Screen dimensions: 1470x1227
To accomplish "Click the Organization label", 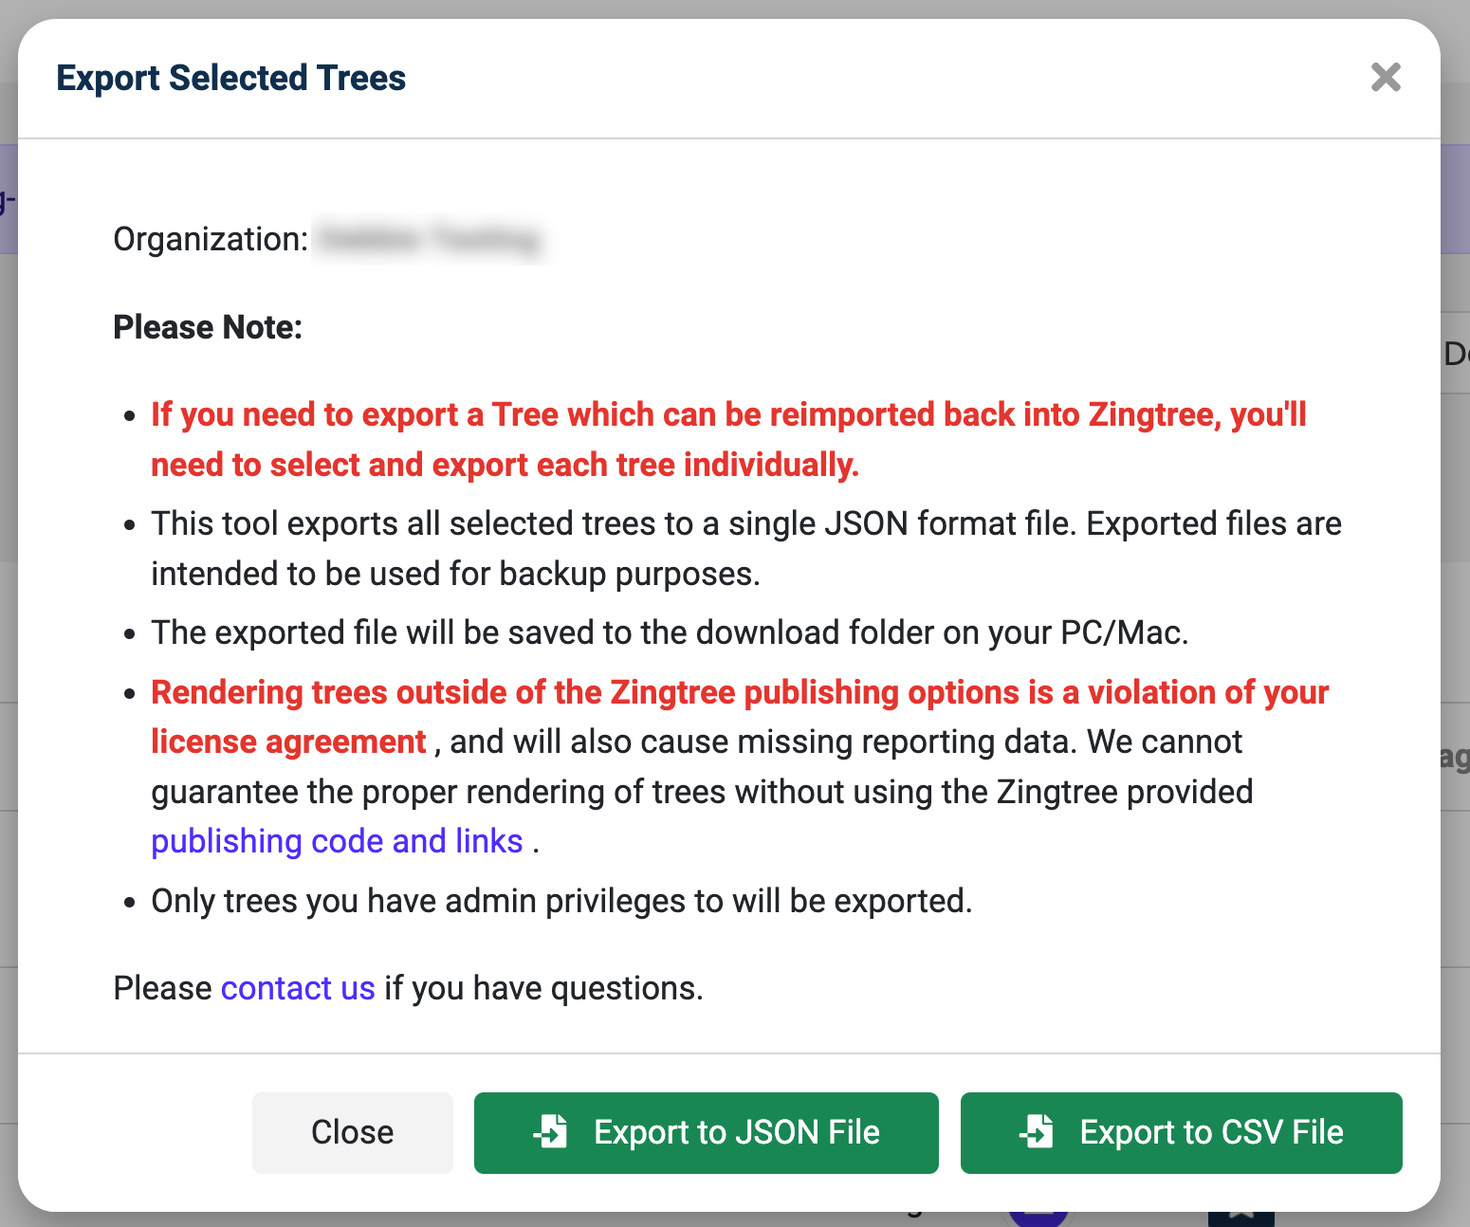I will tap(211, 239).
